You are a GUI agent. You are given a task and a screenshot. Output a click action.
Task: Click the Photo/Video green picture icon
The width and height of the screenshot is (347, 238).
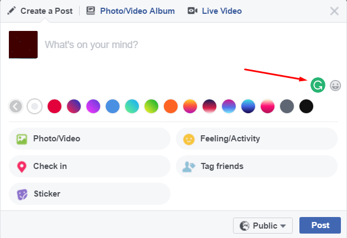coord(22,139)
